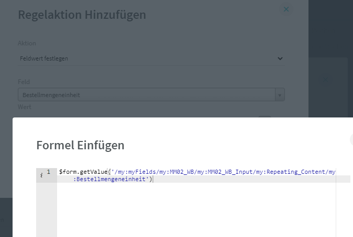
Task: Click the chevron arrow of the Aktion dropdown
Action: (280, 58)
